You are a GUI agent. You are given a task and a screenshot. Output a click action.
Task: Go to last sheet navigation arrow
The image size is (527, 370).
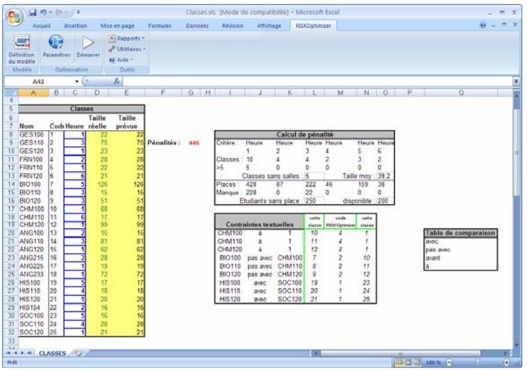[29, 353]
